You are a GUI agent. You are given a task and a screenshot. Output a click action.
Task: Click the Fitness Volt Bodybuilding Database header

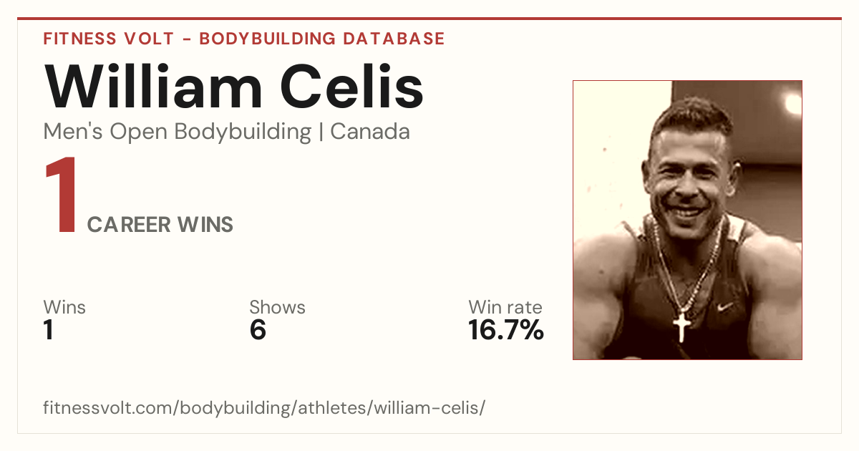point(244,39)
